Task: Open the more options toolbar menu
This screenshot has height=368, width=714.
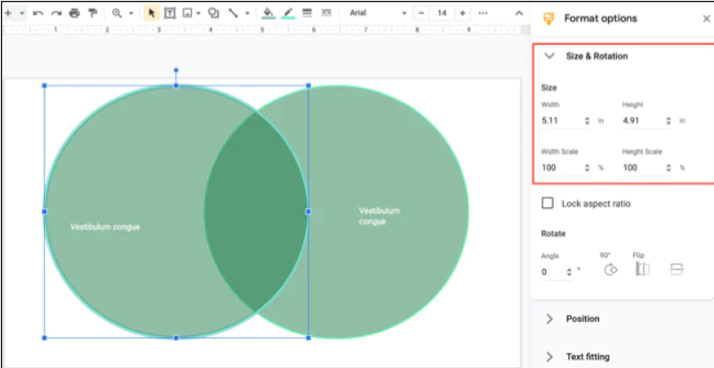Action: [482, 13]
